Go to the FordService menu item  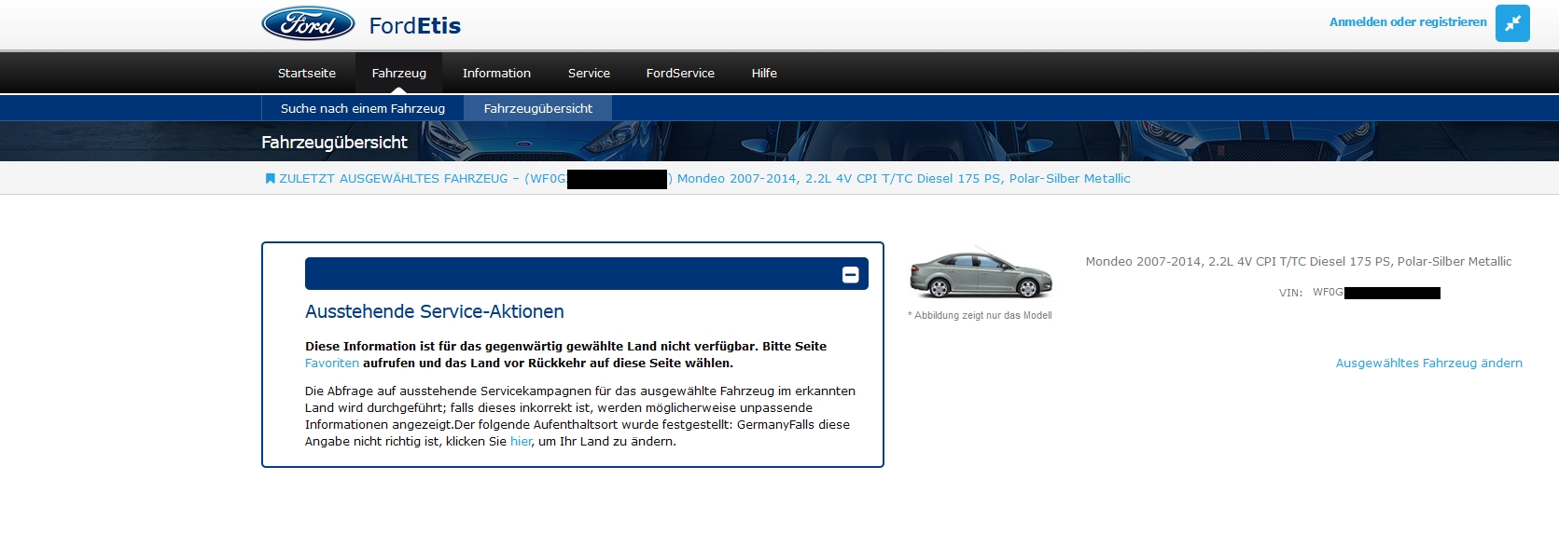point(680,74)
